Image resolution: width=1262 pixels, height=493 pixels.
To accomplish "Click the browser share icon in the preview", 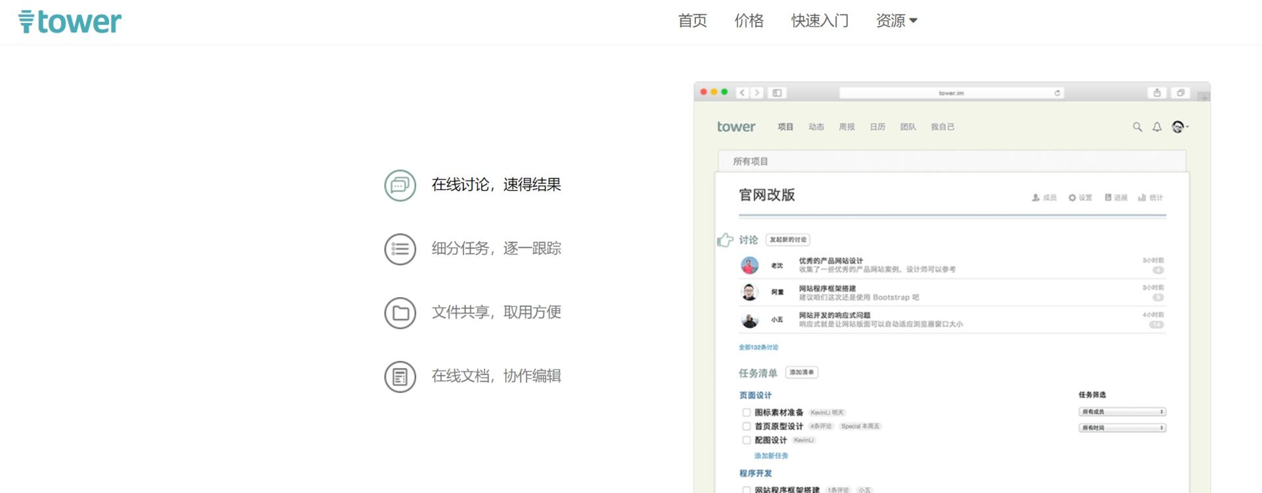I will 1157,93.
